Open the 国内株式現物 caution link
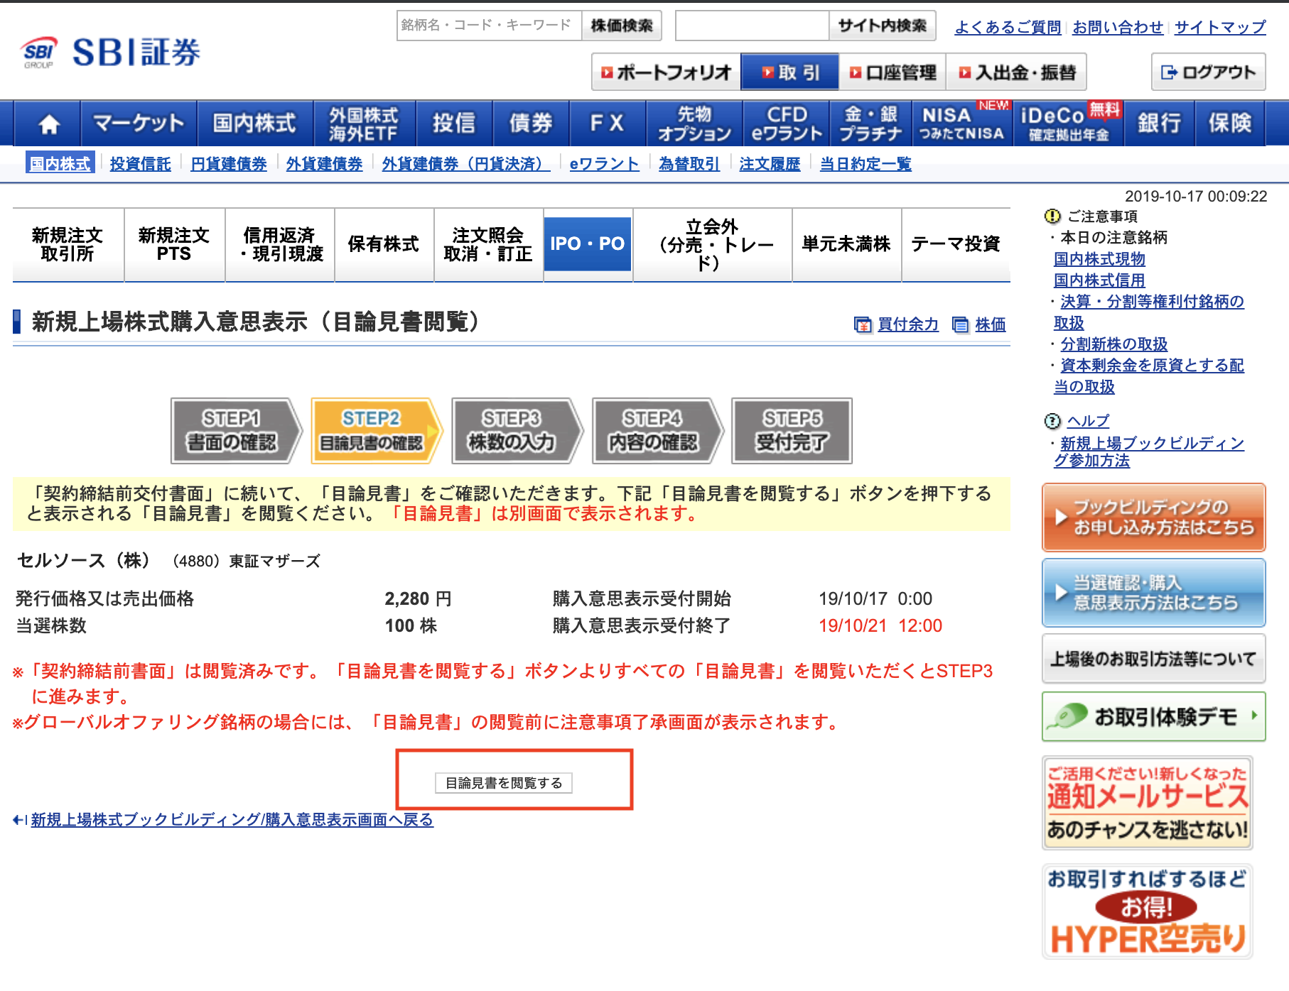 tap(1099, 259)
